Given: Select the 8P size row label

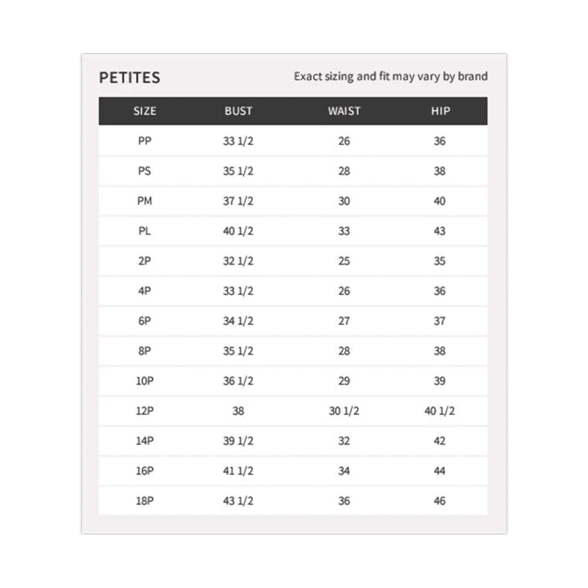Looking at the screenshot, I should click(x=145, y=351).
